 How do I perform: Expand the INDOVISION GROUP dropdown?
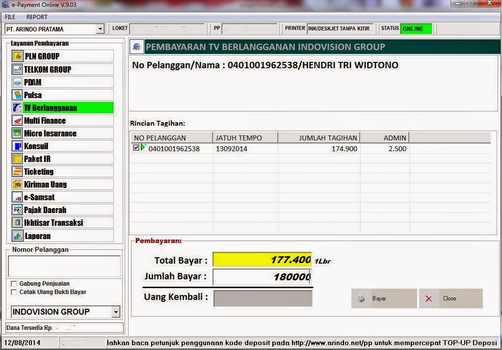click(x=116, y=312)
